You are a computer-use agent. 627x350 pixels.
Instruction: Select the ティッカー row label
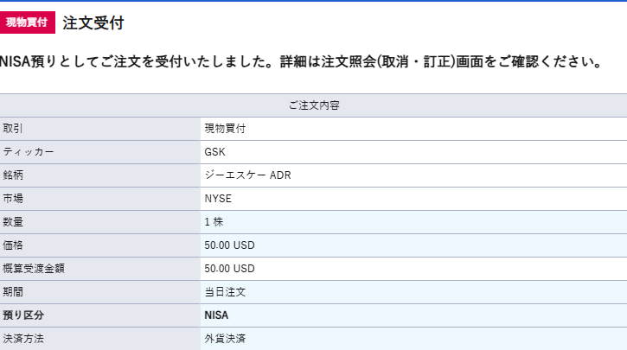[29, 152]
